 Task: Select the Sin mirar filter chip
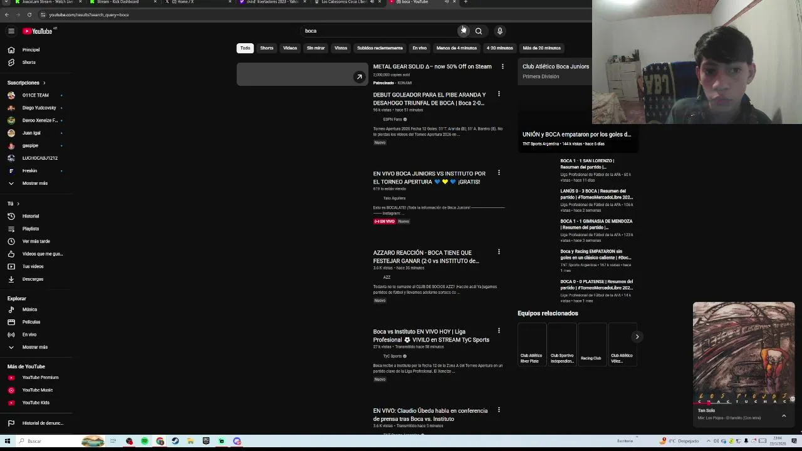[x=316, y=48]
